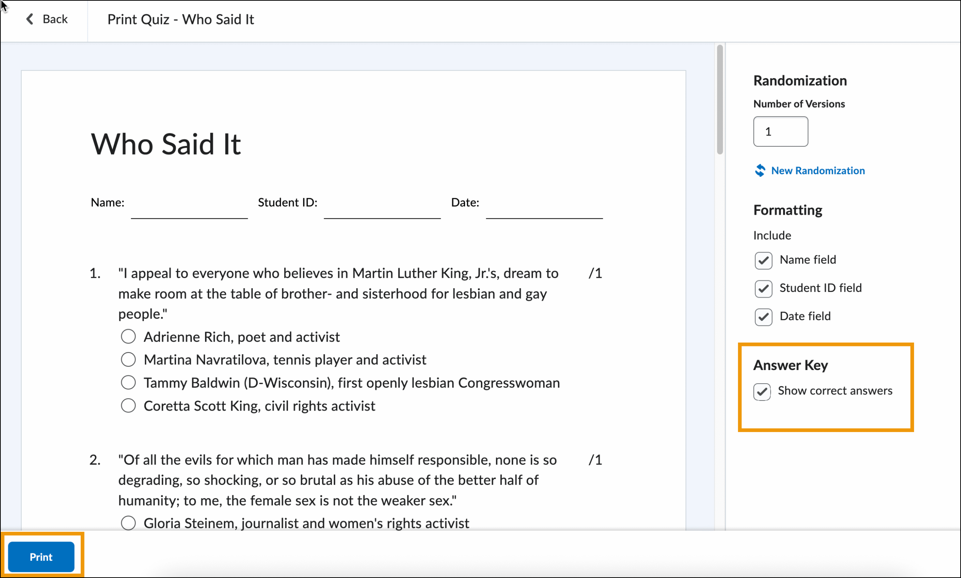Uncheck the Name field checkbox
The height and width of the screenshot is (578, 961).
[763, 260]
